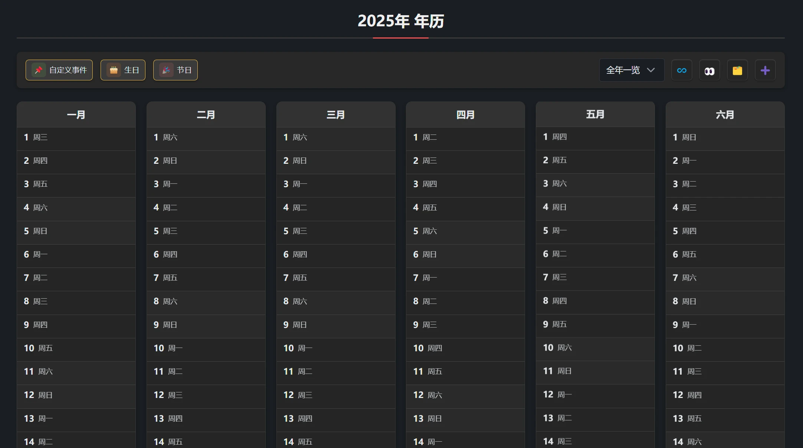The width and height of the screenshot is (803, 448).
Task: Click the pushpin icon for 自定义事件
Action: tap(39, 70)
